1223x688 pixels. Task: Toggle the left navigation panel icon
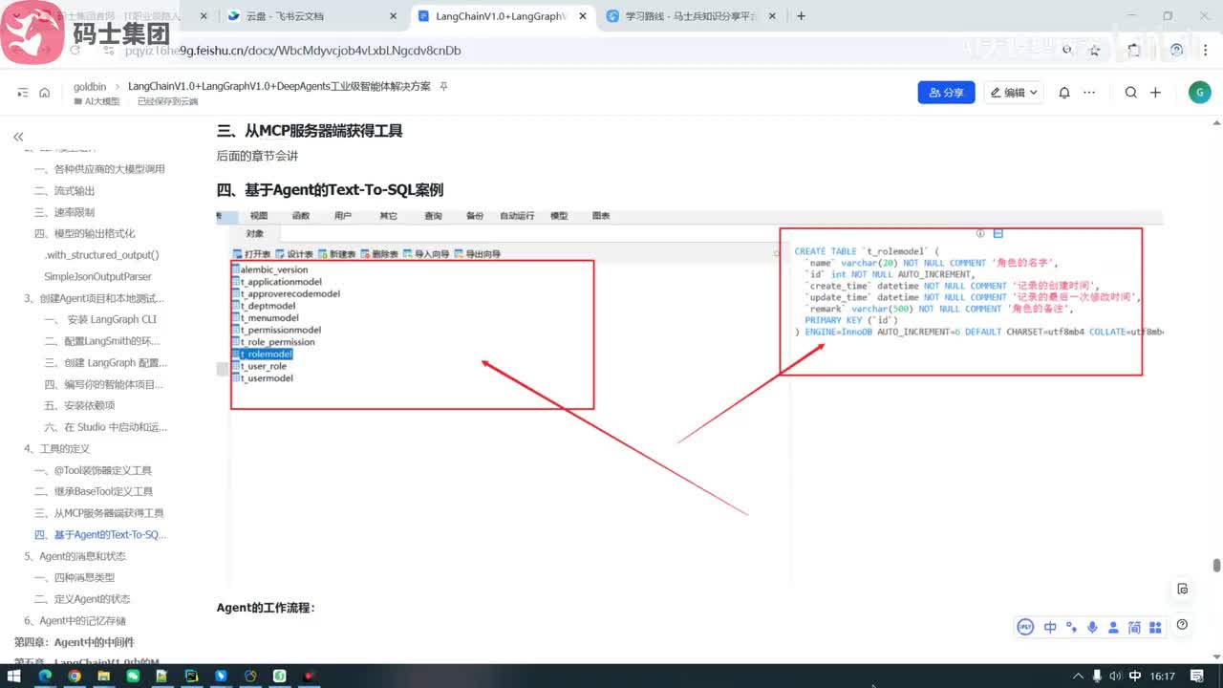[23, 93]
